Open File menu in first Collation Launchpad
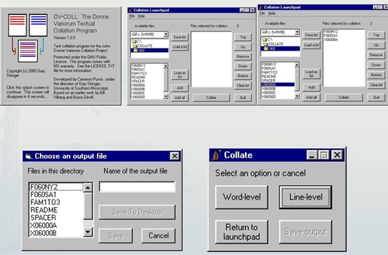The width and height of the screenshot is (388, 255). pyautogui.click(x=132, y=16)
